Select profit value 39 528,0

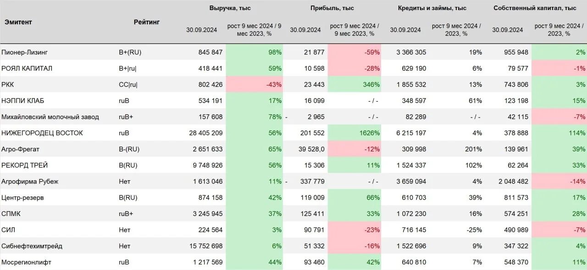click(x=311, y=149)
